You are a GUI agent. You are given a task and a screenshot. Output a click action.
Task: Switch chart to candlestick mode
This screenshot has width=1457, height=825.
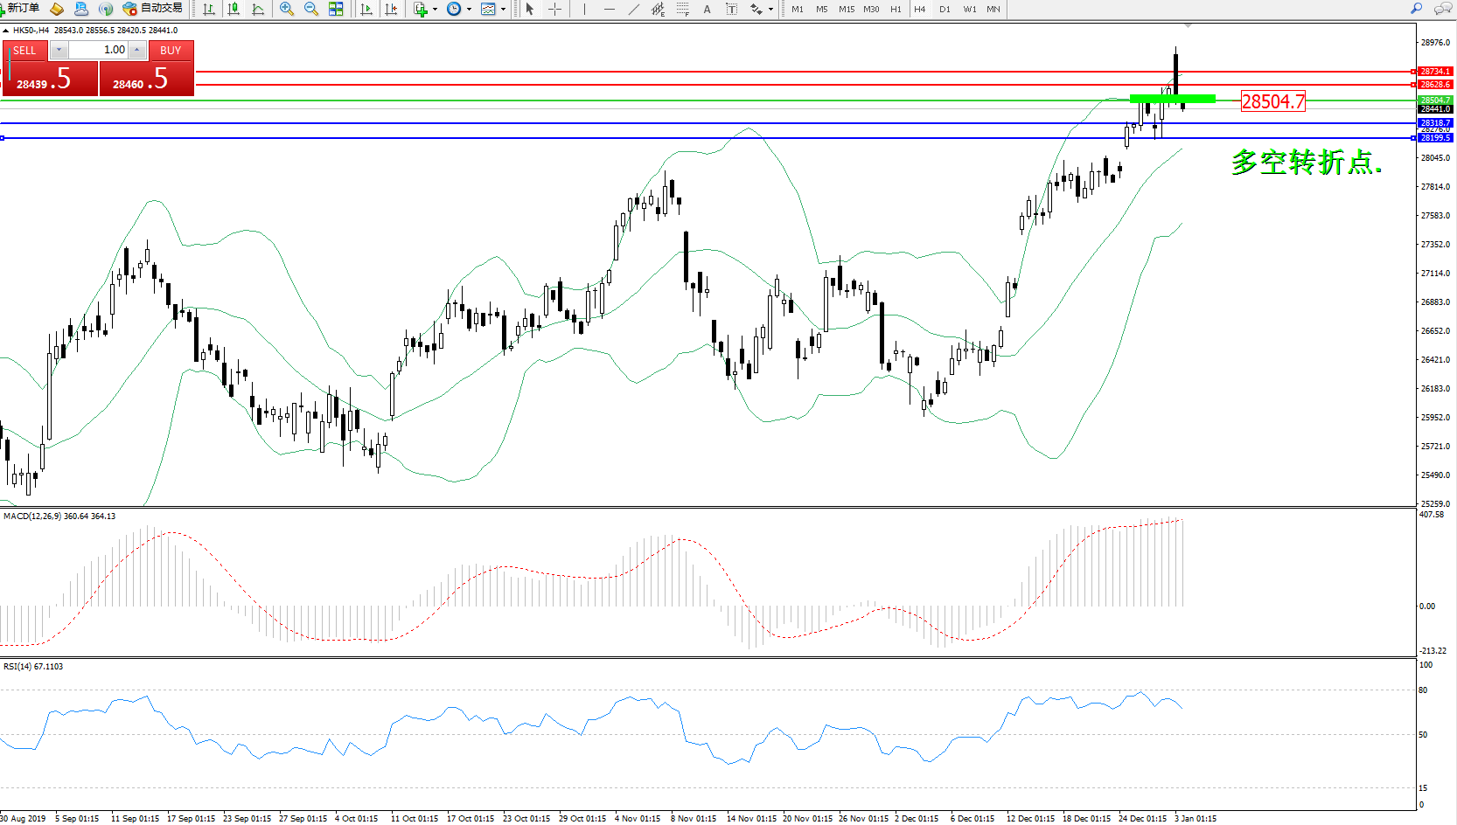(234, 9)
